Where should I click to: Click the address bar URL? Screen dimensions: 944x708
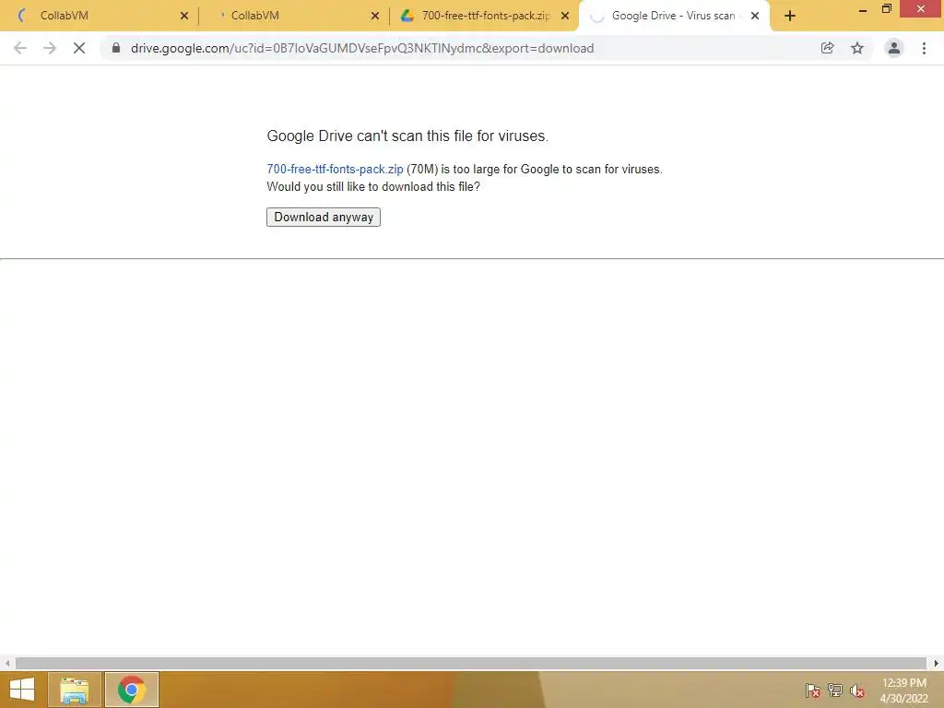pos(361,48)
